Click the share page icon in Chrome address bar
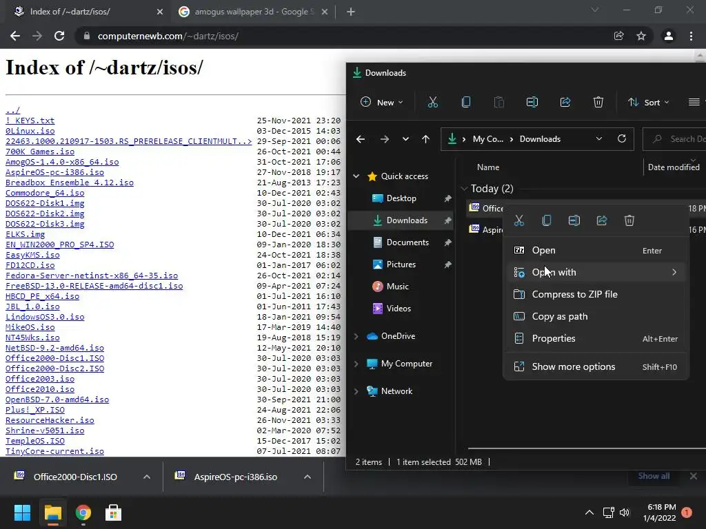 click(x=619, y=36)
